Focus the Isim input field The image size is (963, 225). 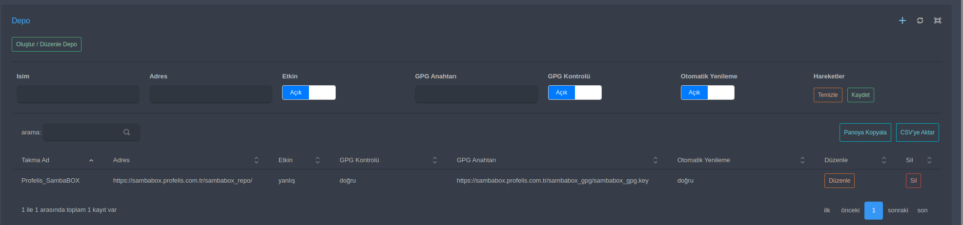point(78,94)
